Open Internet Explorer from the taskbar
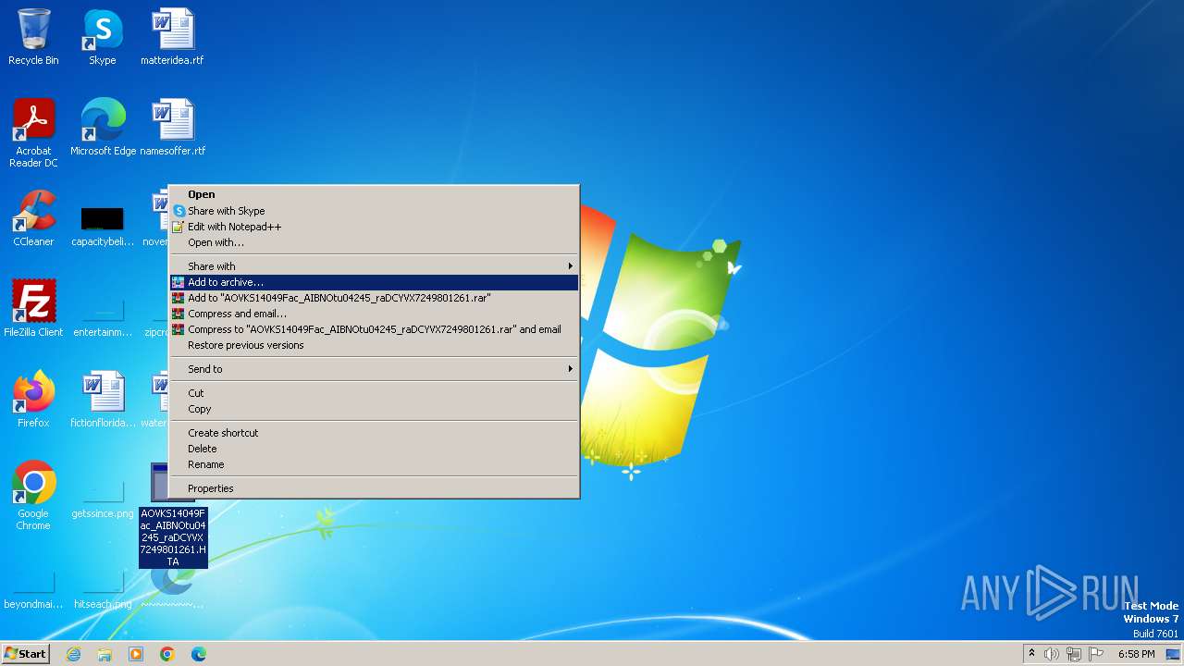The image size is (1184, 666). coord(73,654)
